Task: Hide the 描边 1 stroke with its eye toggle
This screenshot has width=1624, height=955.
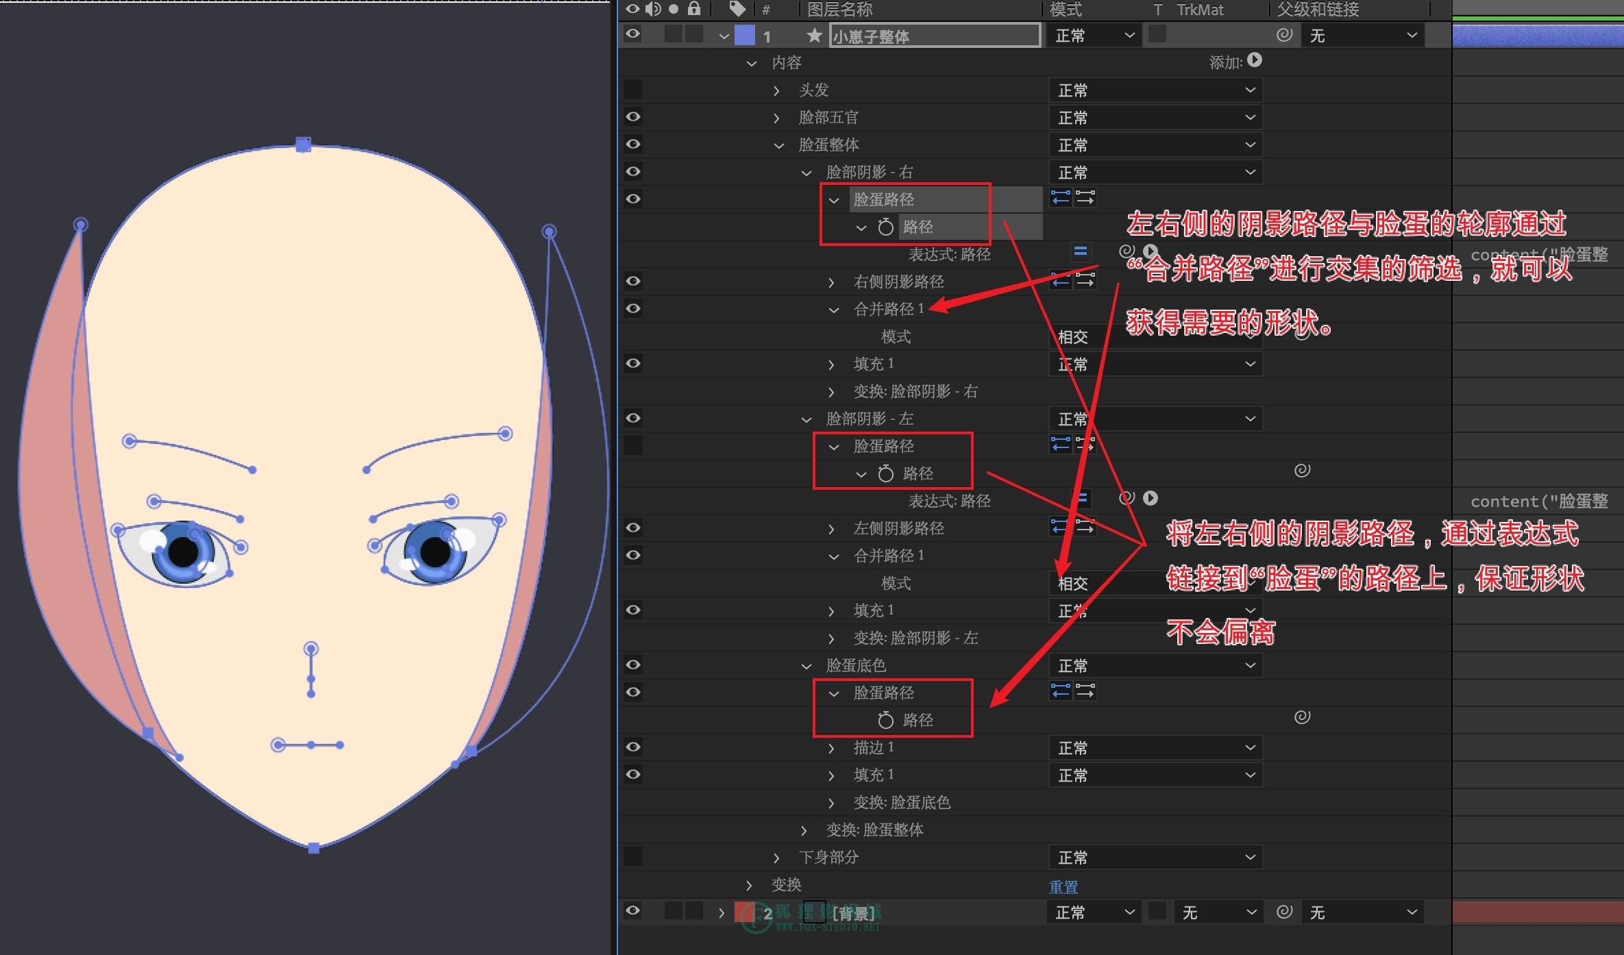Action: point(633,747)
